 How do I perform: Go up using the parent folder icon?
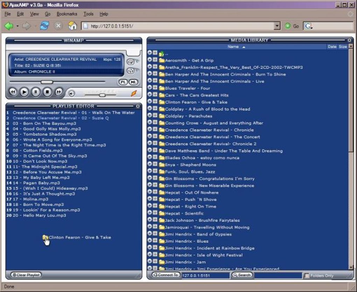point(161,54)
